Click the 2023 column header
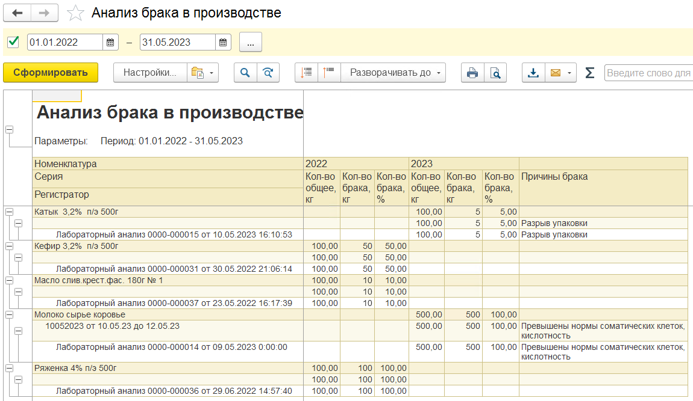 click(x=464, y=164)
